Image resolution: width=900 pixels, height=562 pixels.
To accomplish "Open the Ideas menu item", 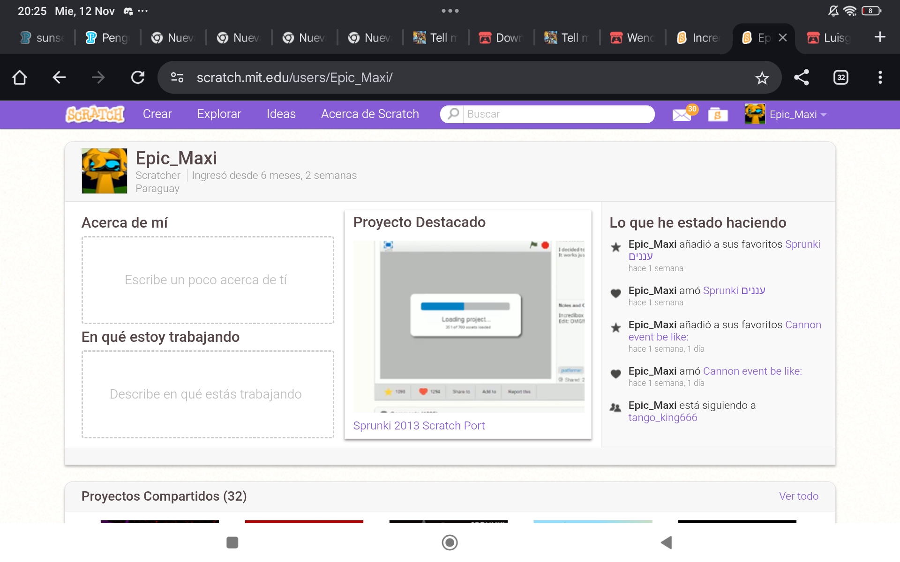I will pos(281,114).
